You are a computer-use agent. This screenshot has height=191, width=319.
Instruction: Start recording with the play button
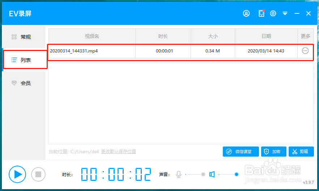pyautogui.click(x=17, y=174)
